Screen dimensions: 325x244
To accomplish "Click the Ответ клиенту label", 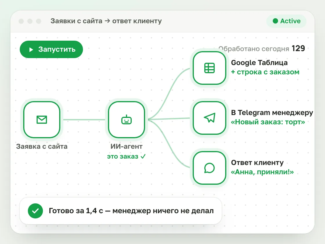I will (x=257, y=163).
